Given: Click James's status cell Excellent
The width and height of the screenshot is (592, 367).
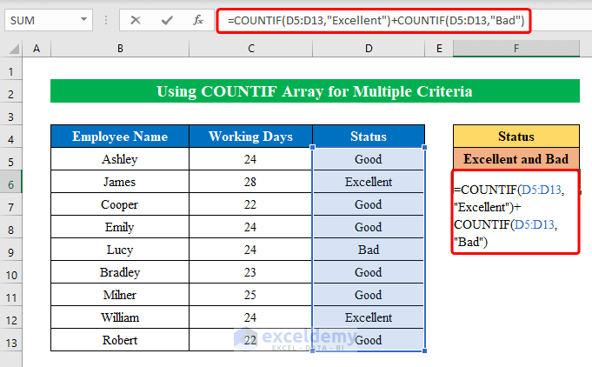Looking at the screenshot, I should 369,182.
